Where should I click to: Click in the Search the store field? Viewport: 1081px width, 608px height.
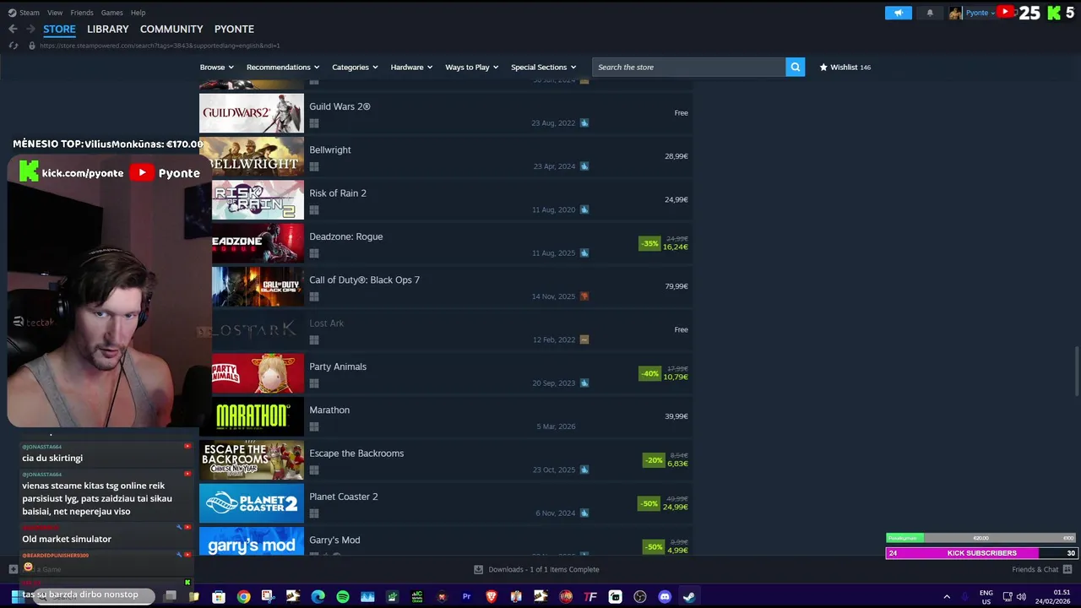[x=689, y=67]
